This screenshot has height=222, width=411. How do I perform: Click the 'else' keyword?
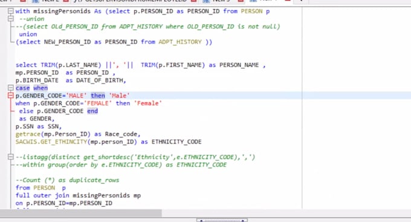pyautogui.click(x=26, y=111)
